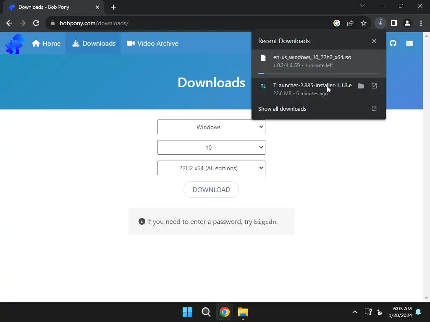The width and height of the screenshot is (430, 322).
Task: Select the Downloads - Bob Pony tab
Action: tap(53, 7)
